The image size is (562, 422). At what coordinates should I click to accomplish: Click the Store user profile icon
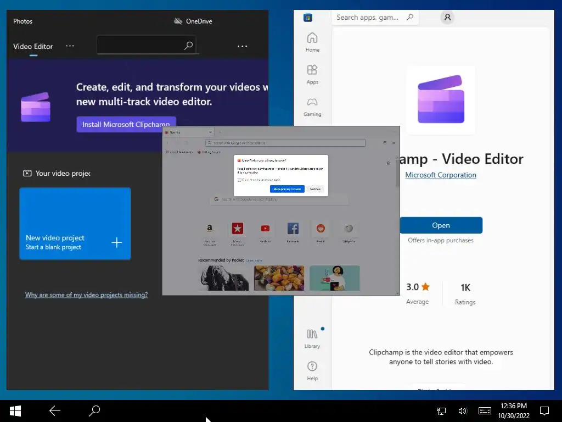tap(447, 17)
